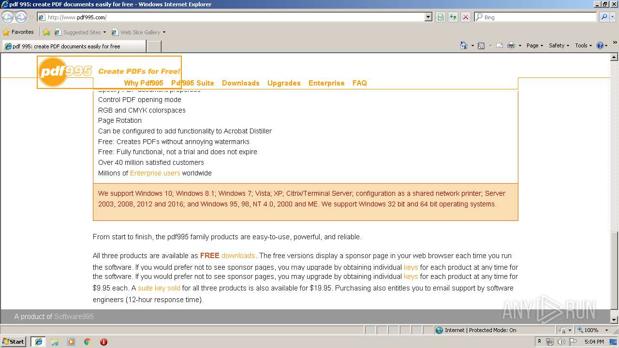Open the Safety menu
Image resolution: width=619 pixels, height=348 pixels.
(559, 45)
